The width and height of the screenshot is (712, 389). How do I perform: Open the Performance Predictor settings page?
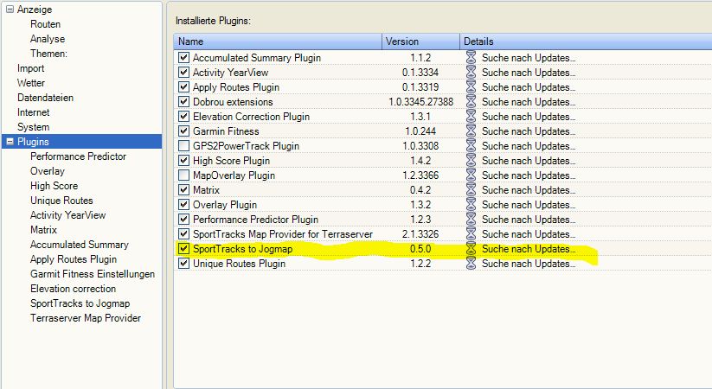tap(78, 156)
